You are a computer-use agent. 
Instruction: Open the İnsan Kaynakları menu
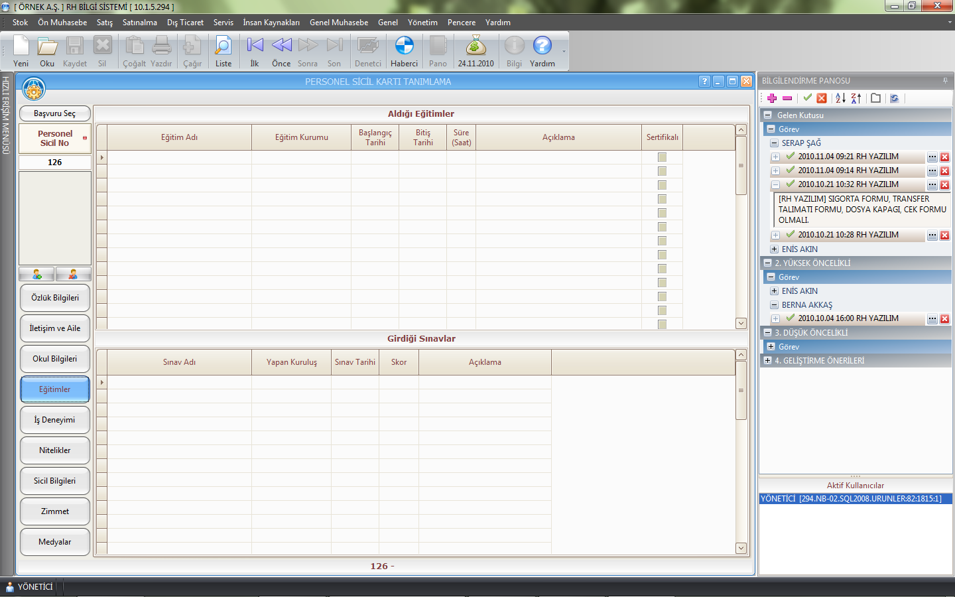coord(271,23)
